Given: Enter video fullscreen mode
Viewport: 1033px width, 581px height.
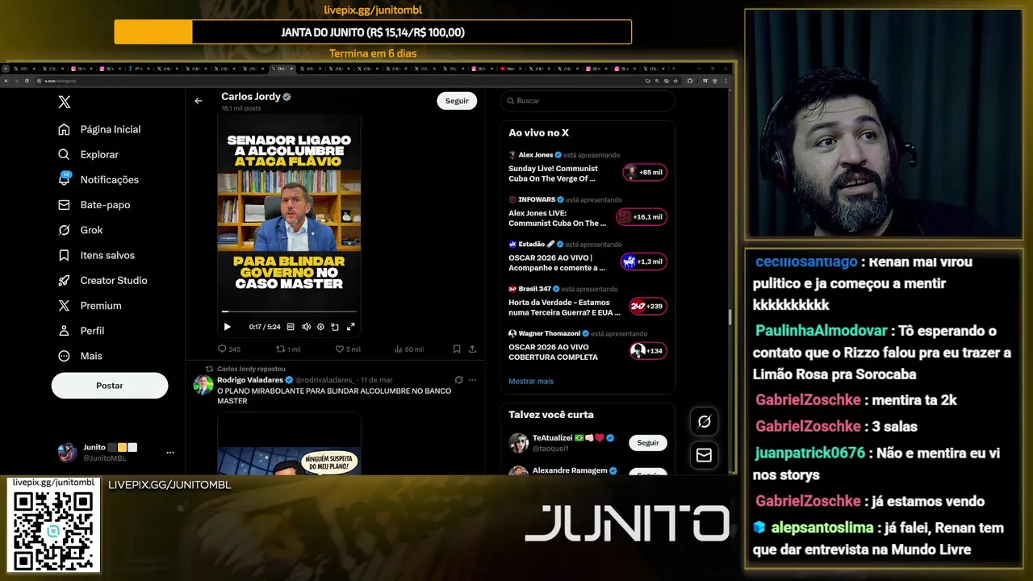Looking at the screenshot, I should tap(350, 327).
